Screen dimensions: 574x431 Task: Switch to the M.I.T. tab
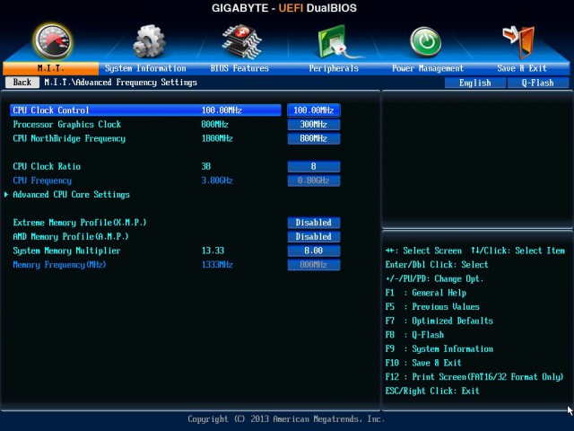click(50, 68)
